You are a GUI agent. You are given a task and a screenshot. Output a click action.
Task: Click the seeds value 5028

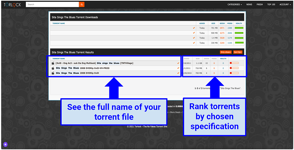click(222, 38)
